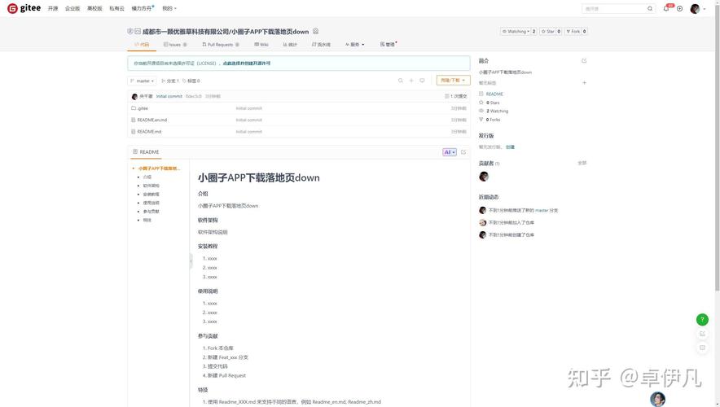This screenshot has width=720, height=407.
Task: Click the link to choose an open-source license
Action: pos(247,63)
